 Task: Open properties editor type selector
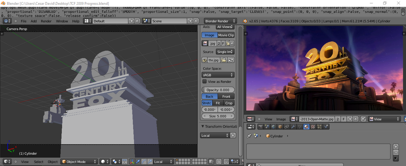(251, 127)
